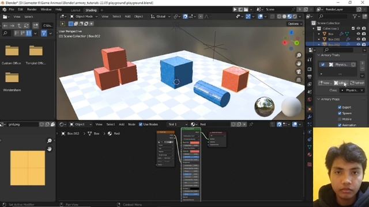Open the World properties tab icon
The width and height of the screenshot is (369, 207).
(x=310, y=99)
